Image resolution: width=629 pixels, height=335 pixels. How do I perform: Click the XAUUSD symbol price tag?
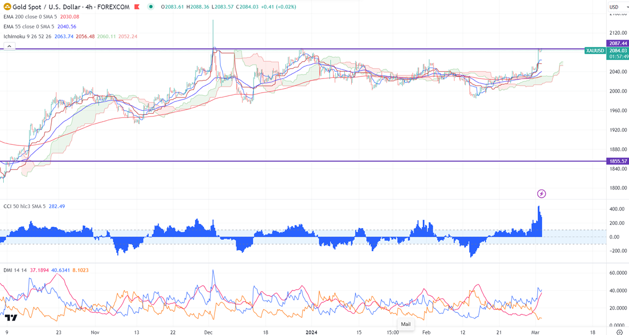pos(595,51)
